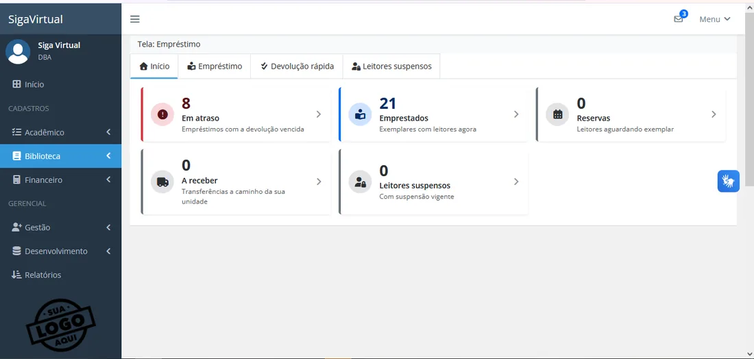Viewport: 754px width, 359px height.
Task: Open A receber card arrow
Action: pyautogui.click(x=318, y=182)
